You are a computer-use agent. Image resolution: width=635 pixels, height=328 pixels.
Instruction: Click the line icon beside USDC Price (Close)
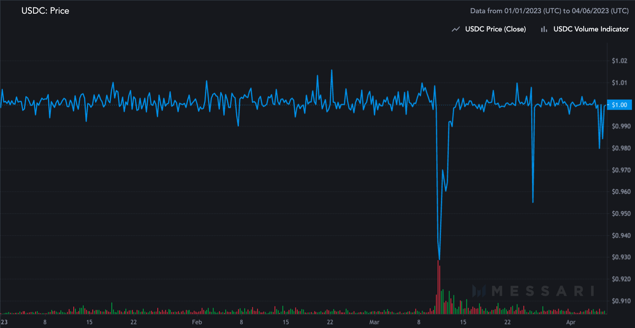point(456,29)
